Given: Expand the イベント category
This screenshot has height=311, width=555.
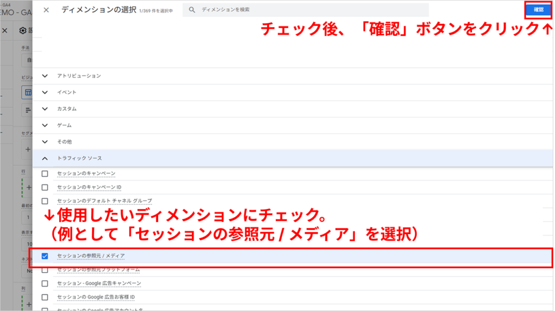Looking at the screenshot, I should coord(44,92).
